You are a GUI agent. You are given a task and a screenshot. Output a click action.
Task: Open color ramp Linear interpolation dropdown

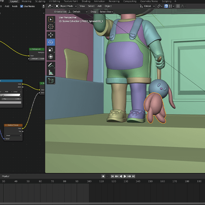click(17, 91)
